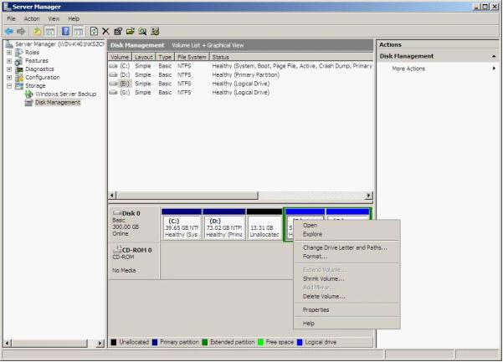Click the drive icon of volume (C:)
503x362 pixels.
[113, 66]
